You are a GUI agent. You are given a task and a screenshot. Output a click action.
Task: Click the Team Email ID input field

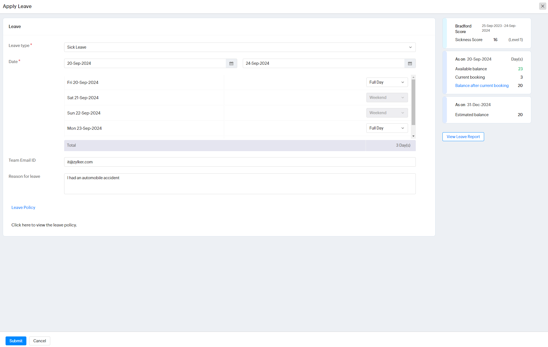tap(240, 162)
